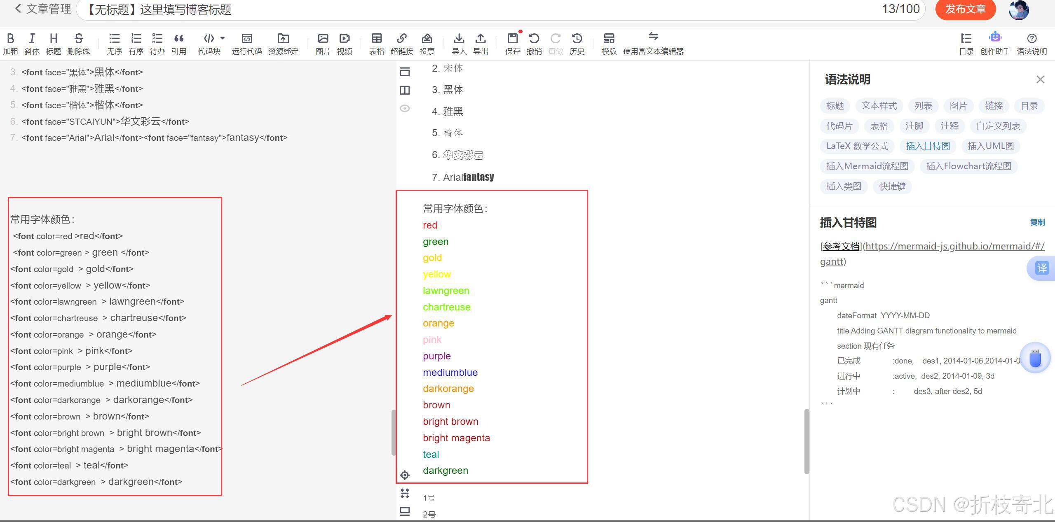Toggle preview visibility eye icon
This screenshot has height=522, width=1055.
point(405,108)
